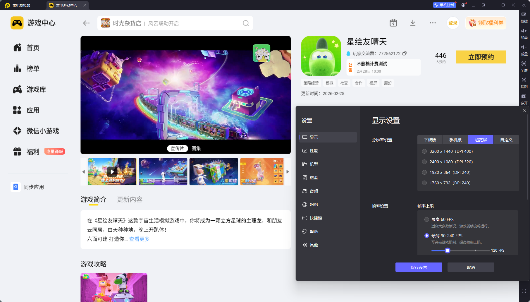Open the calendar reservations icon
This screenshot has height=302, width=530.
393,23
